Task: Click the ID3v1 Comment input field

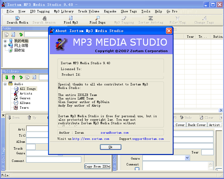Action: [x=53, y=160]
